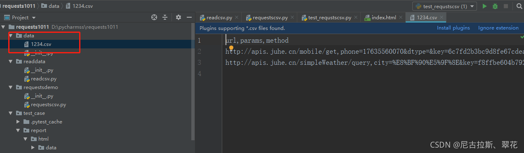Viewport: 524px width, 153px height.
Task: Collapse the report folder arrow
Action: coord(18,130)
